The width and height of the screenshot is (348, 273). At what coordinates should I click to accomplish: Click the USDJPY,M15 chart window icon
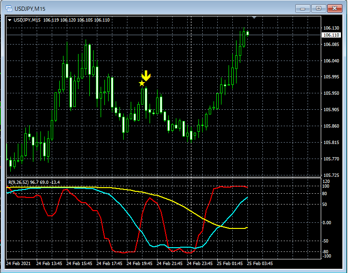(9, 8)
